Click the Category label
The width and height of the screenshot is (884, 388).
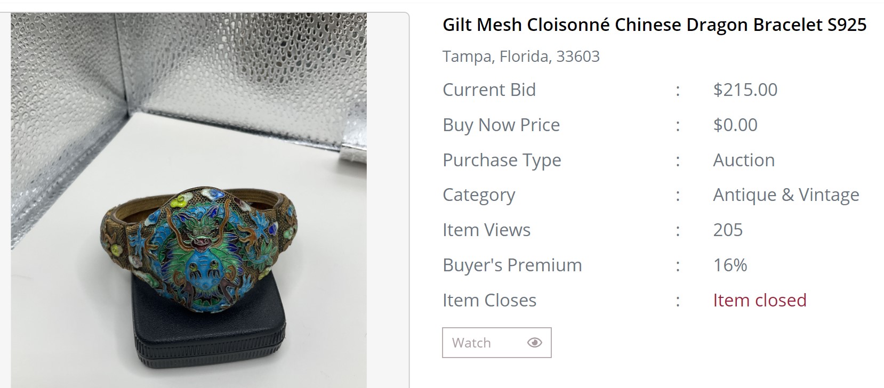[x=479, y=195]
